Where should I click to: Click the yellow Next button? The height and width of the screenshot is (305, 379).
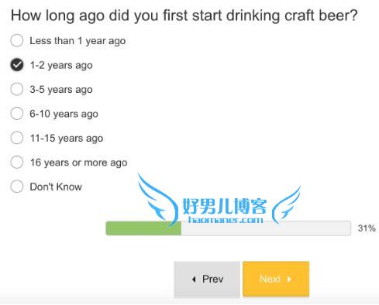276,279
